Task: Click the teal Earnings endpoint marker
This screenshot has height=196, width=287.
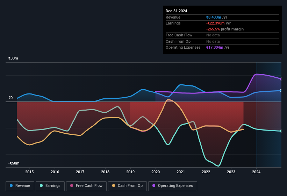Action: click(x=281, y=131)
